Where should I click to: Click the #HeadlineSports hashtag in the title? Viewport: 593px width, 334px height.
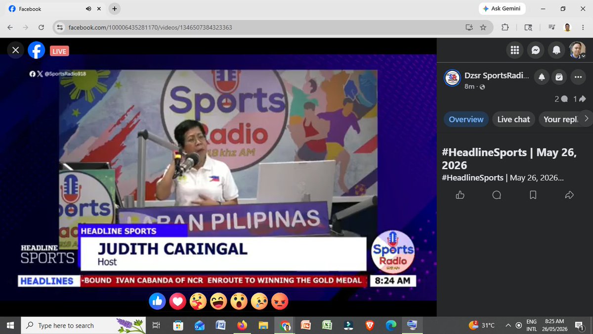tap(484, 152)
